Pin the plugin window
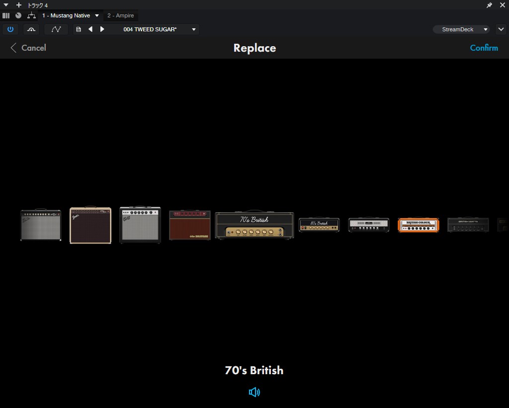The height and width of the screenshot is (408, 509). point(489,5)
